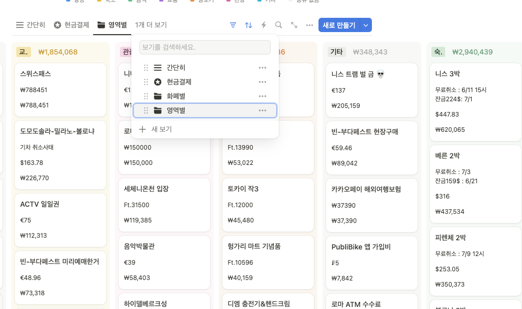This screenshot has width=522, height=309.
Task: Open the 도모도솔라-밀라노-볼로냐 card
Action: point(61,155)
